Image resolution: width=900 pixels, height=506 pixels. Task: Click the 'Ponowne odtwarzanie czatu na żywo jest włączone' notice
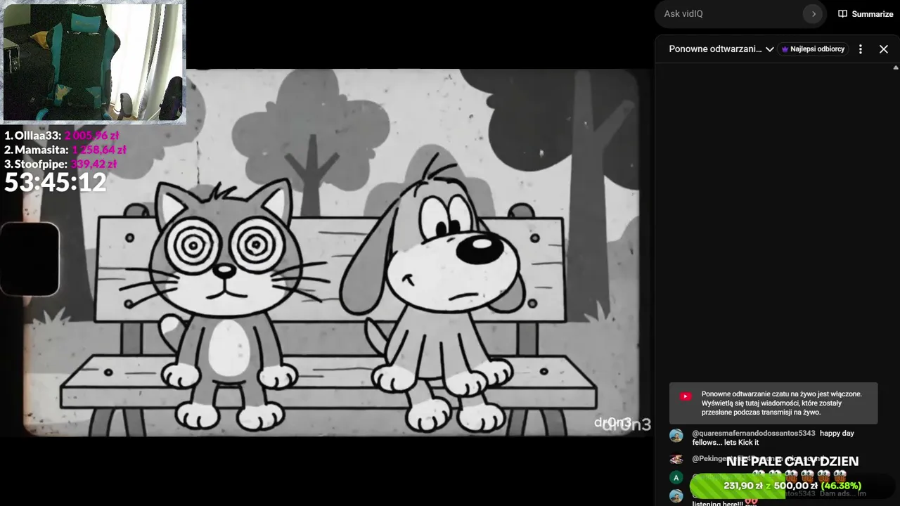click(773, 403)
